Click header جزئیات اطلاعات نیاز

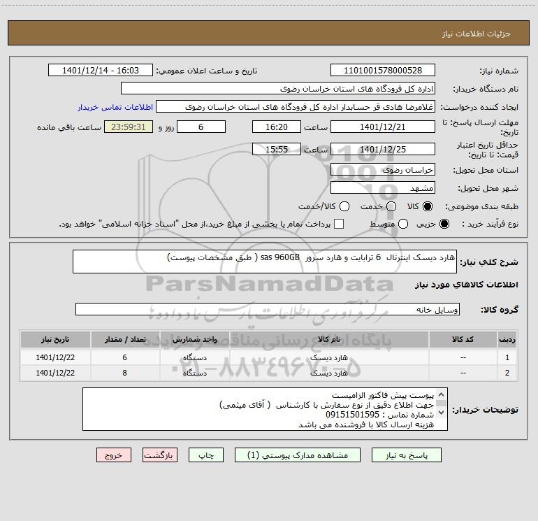point(477,34)
